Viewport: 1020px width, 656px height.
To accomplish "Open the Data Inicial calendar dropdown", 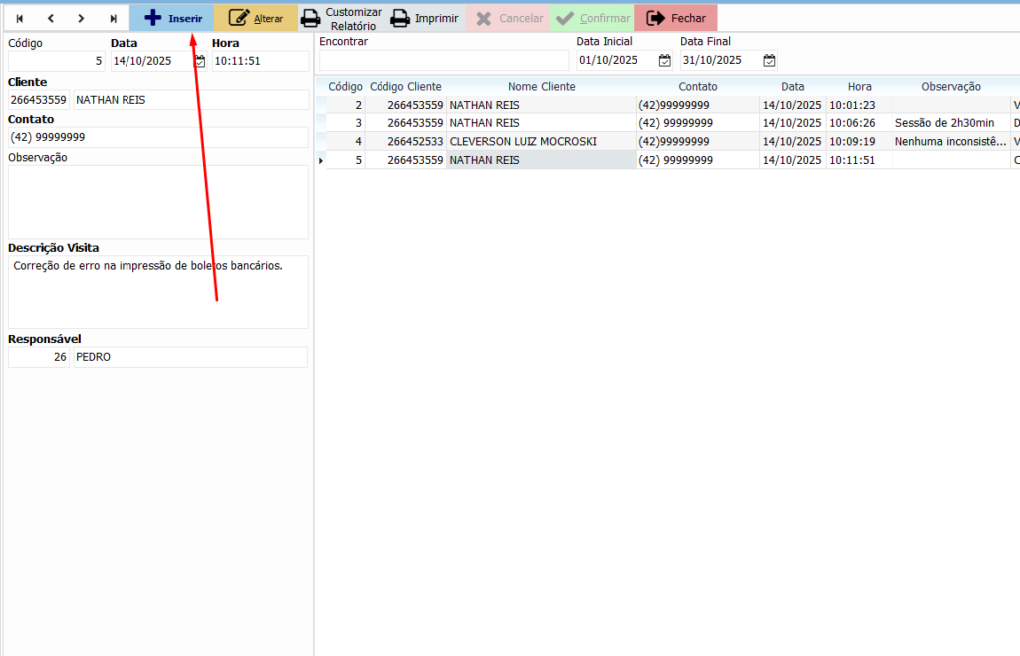I will click(665, 61).
